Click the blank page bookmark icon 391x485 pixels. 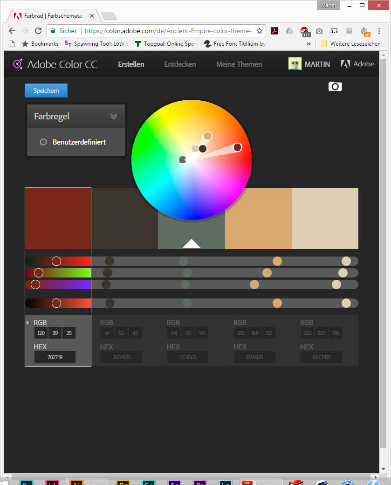pos(12,44)
